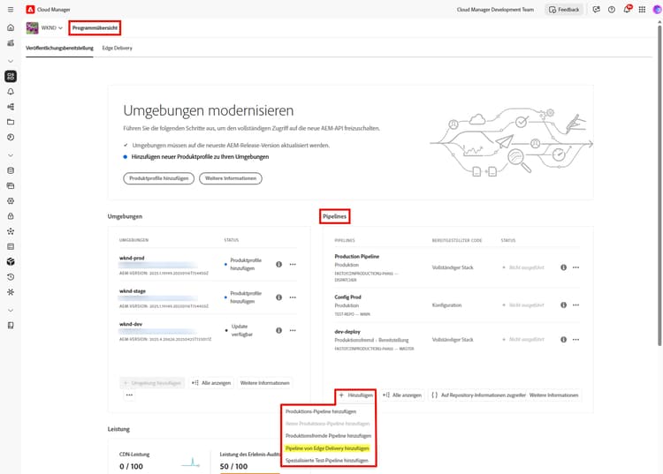Open the chat assistant icon beside Feedback

pos(596,10)
